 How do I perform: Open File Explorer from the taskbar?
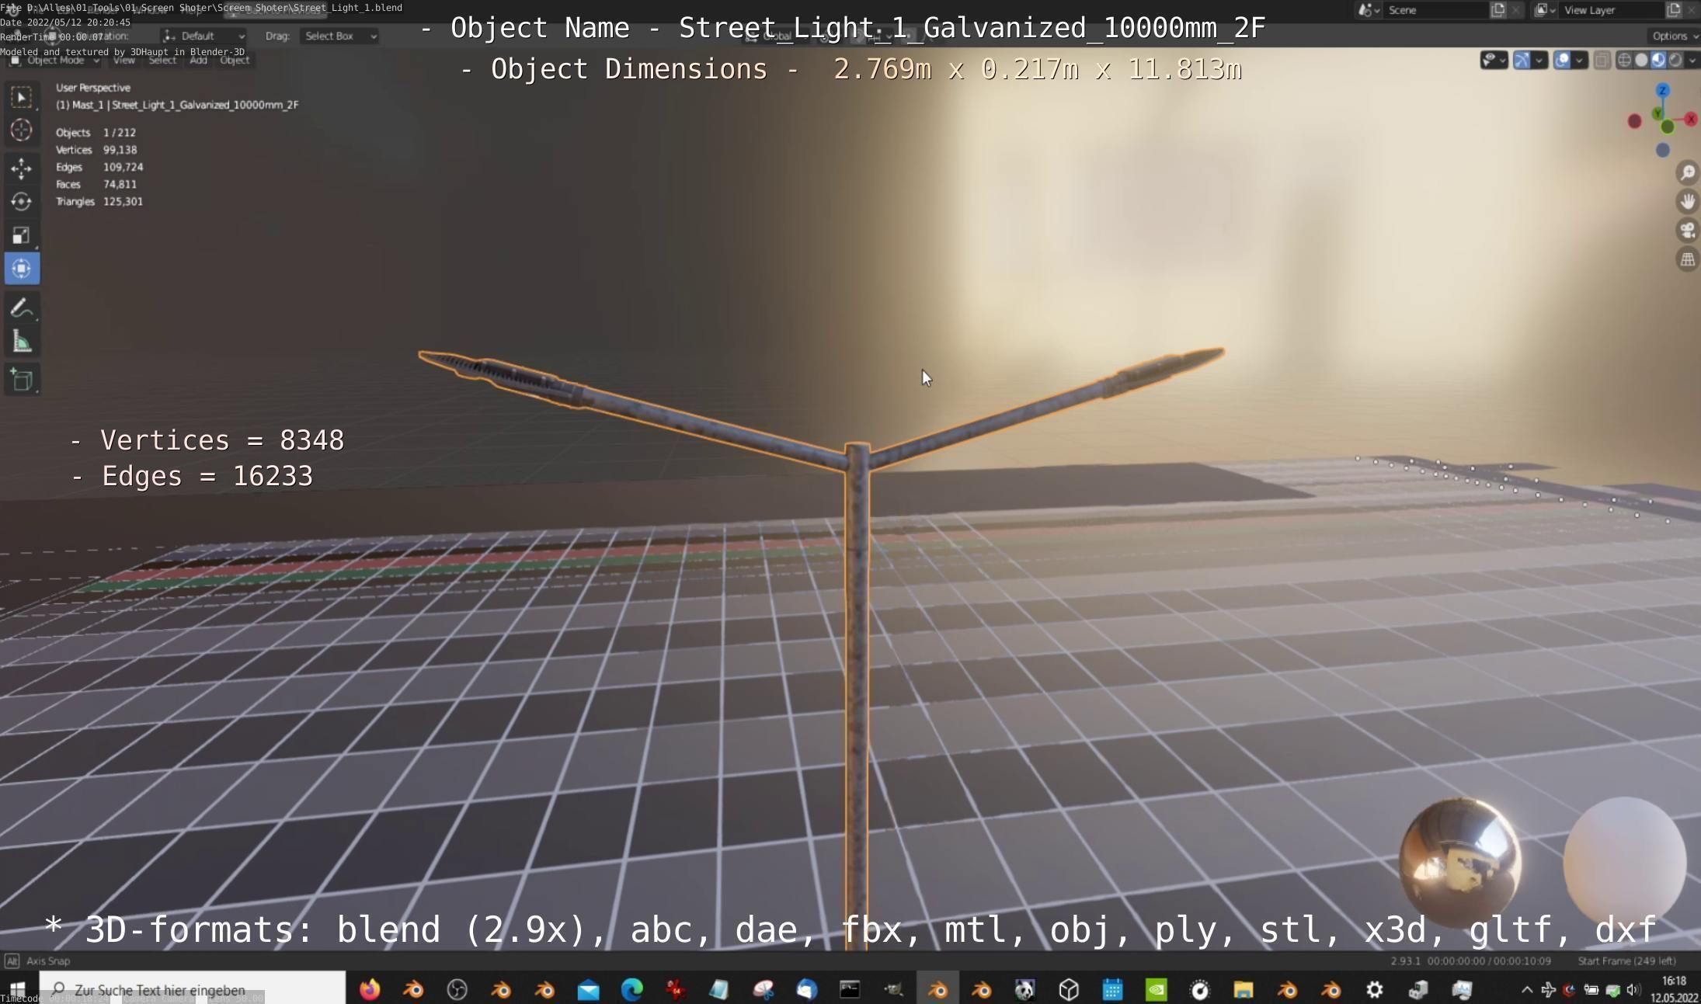pyautogui.click(x=1244, y=989)
